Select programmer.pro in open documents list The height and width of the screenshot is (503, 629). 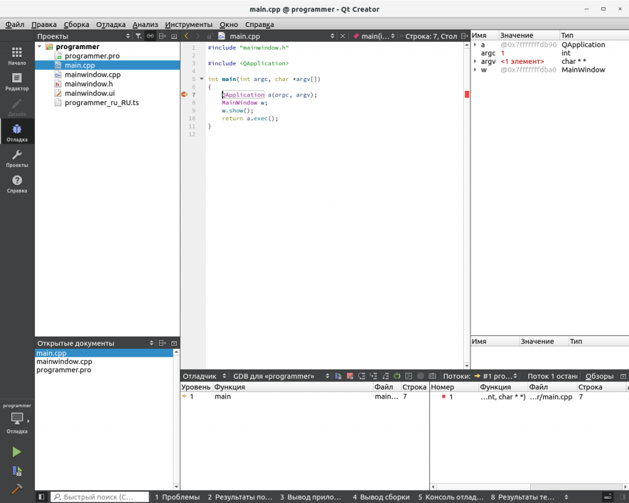click(x=64, y=370)
